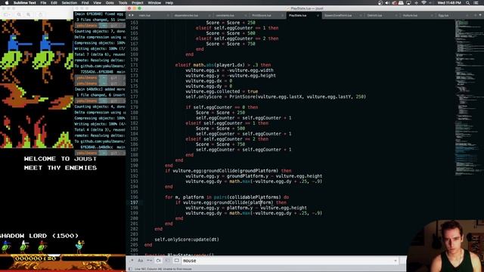Viewport: 484px width, 272px height.
Task: Open the File menu
Action: click(43, 3)
